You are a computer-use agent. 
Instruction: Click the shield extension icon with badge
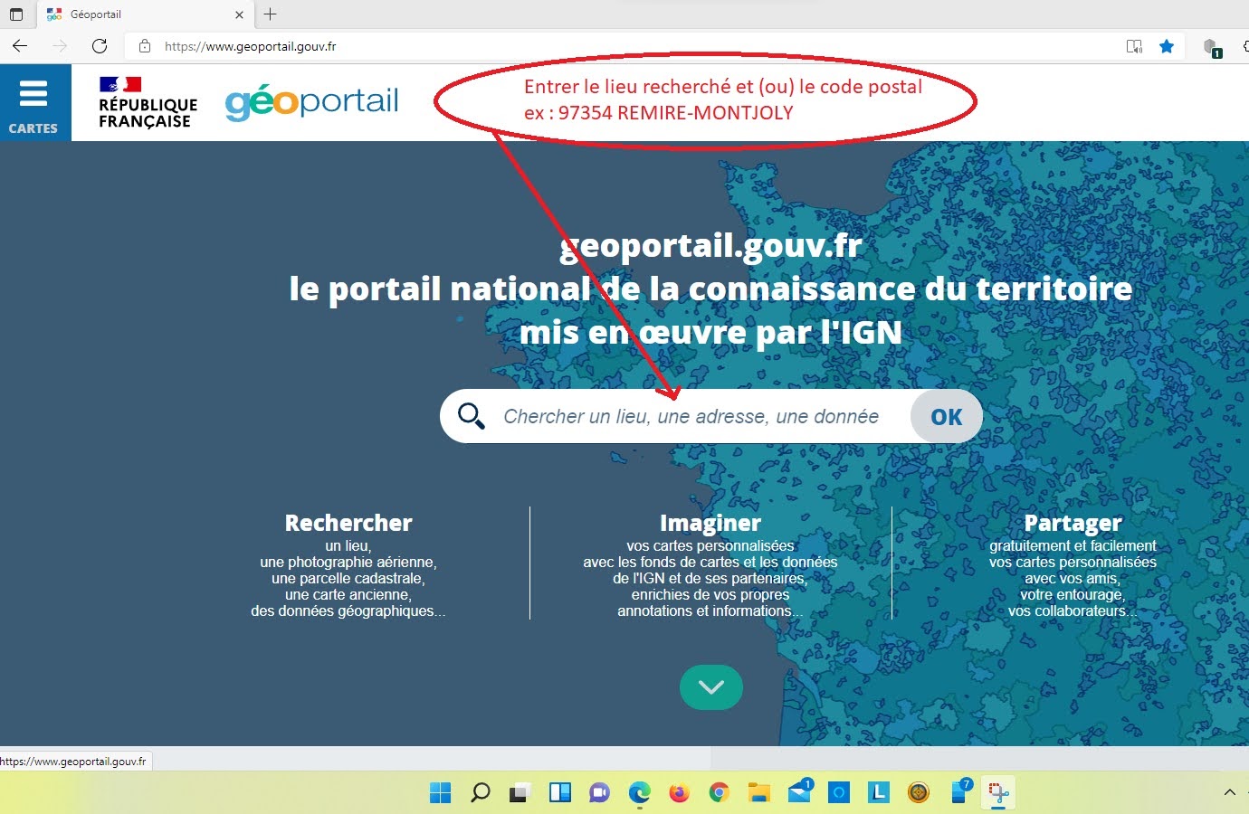click(x=1211, y=47)
